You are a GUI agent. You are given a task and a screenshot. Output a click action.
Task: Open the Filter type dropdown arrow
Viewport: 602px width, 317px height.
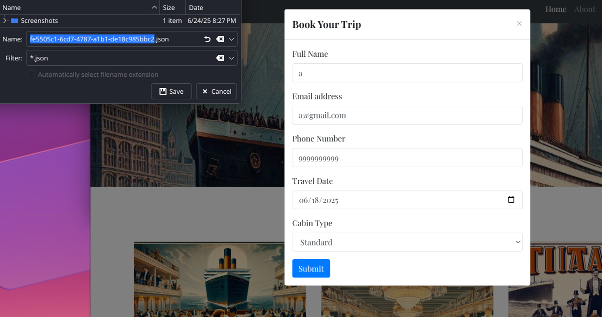[231, 58]
